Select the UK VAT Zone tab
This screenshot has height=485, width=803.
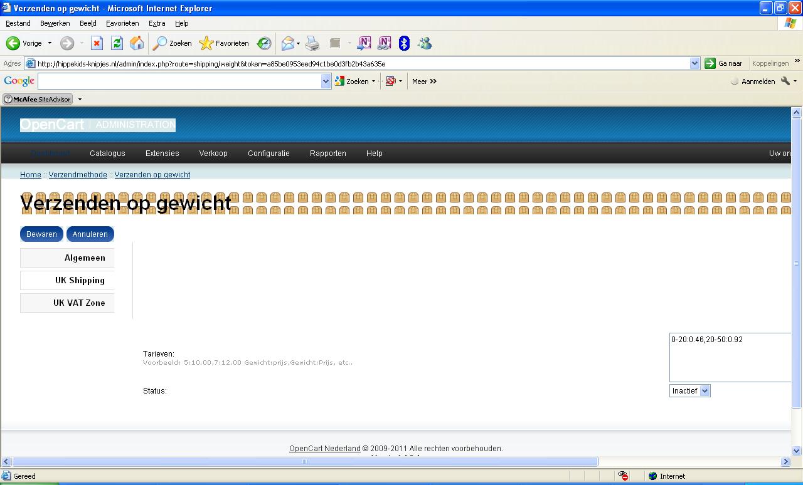pyautogui.click(x=67, y=303)
